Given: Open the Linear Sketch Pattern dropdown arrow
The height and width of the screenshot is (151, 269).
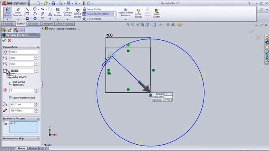Looking at the screenshot, I should (x=115, y=14).
